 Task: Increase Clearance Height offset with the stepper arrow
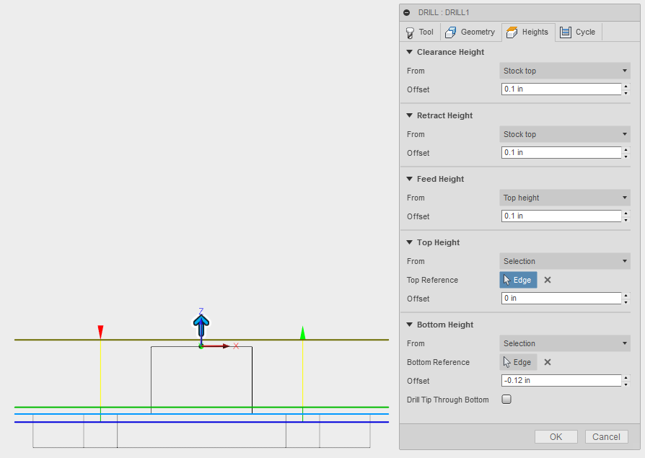pyautogui.click(x=626, y=87)
